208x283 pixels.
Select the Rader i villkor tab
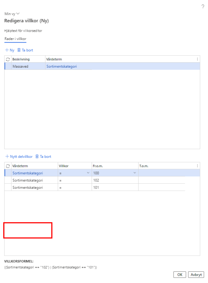(15, 39)
